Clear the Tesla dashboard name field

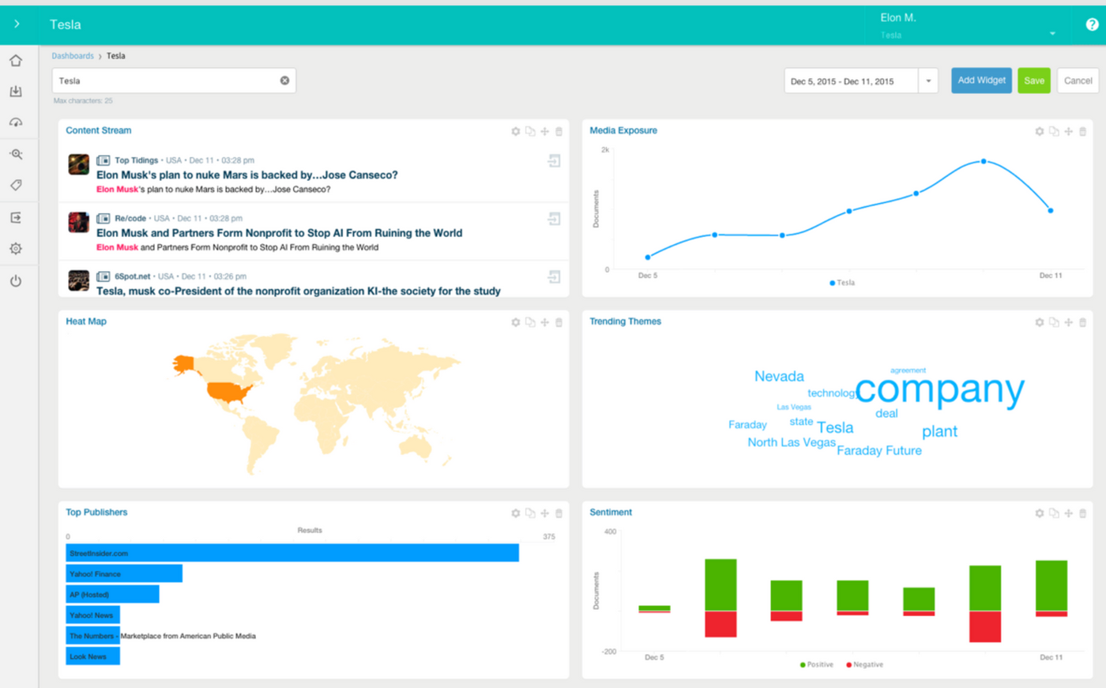pyautogui.click(x=284, y=81)
